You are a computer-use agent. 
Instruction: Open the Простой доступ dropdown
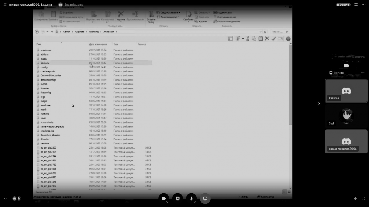click(x=168, y=17)
